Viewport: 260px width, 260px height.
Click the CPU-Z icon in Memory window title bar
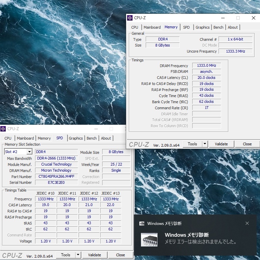(x=130, y=18)
